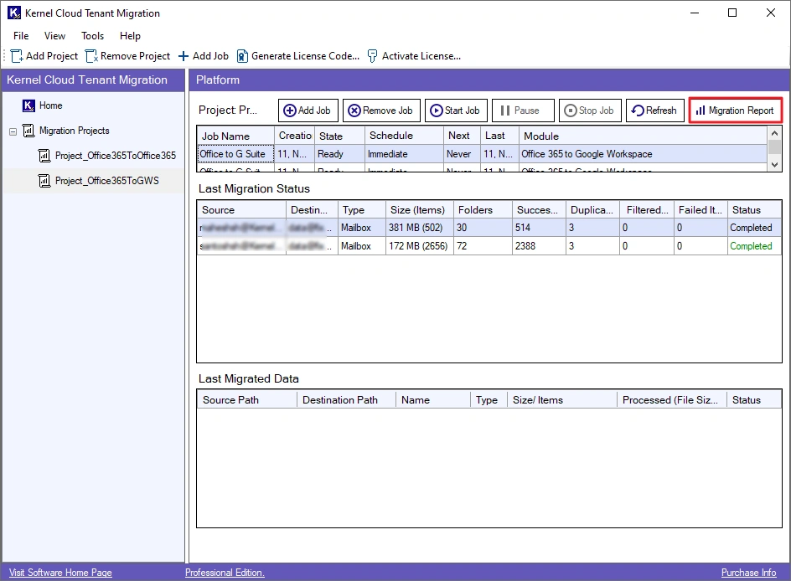Open the Purchase Info link

[x=748, y=573]
